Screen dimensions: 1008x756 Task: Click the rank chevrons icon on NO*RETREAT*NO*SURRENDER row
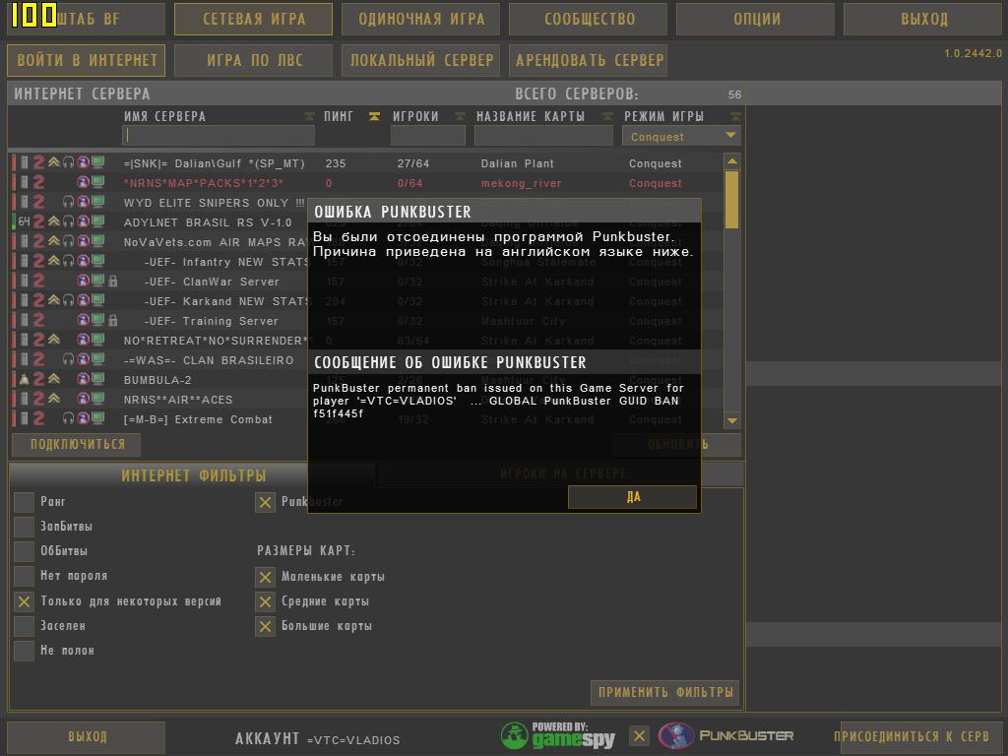point(54,340)
